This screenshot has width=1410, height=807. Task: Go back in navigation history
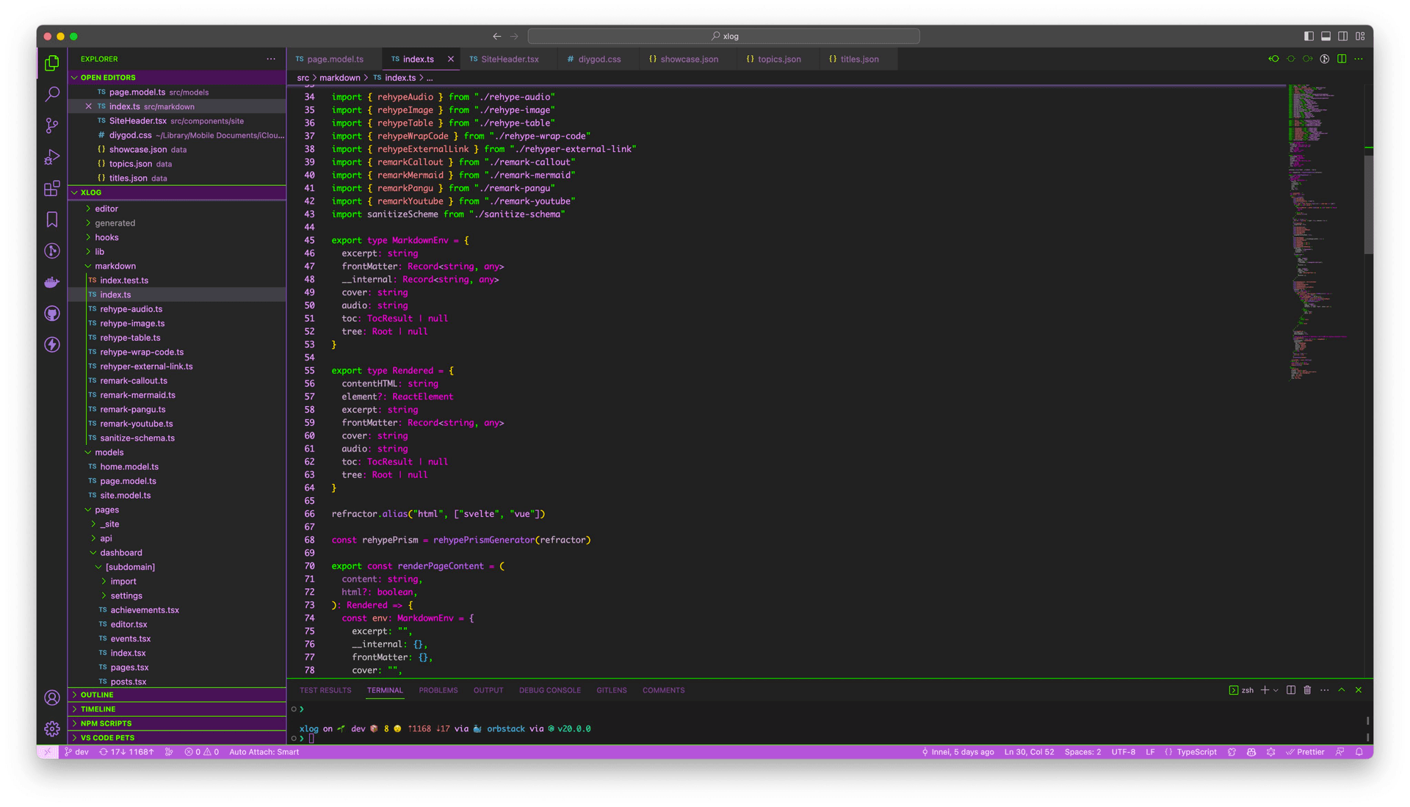(497, 36)
